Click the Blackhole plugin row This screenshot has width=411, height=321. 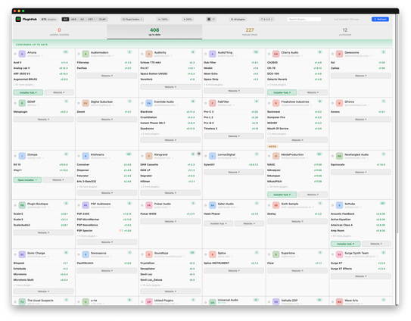click(170, 112)
